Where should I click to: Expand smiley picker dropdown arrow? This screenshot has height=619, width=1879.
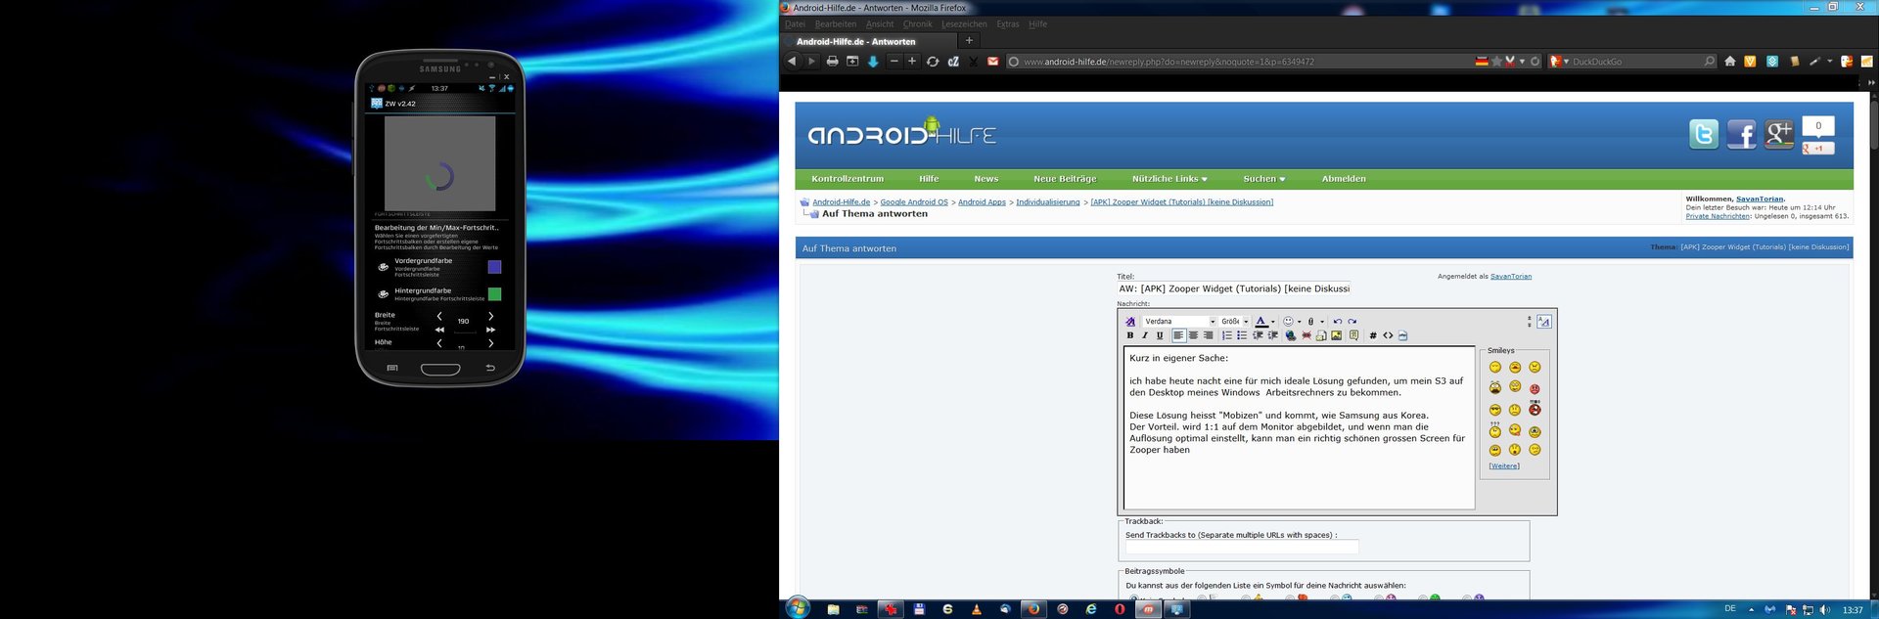click(1299, 322)
